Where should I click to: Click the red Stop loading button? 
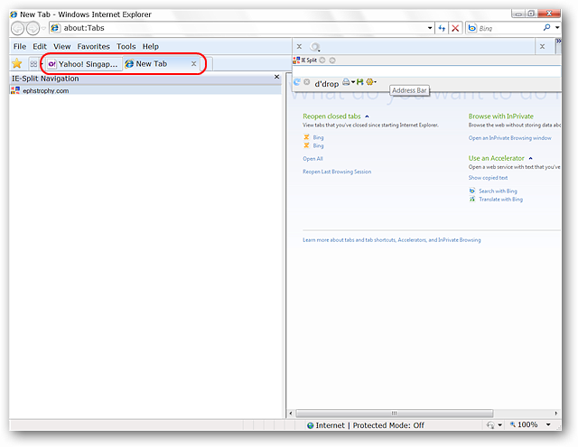455,28
